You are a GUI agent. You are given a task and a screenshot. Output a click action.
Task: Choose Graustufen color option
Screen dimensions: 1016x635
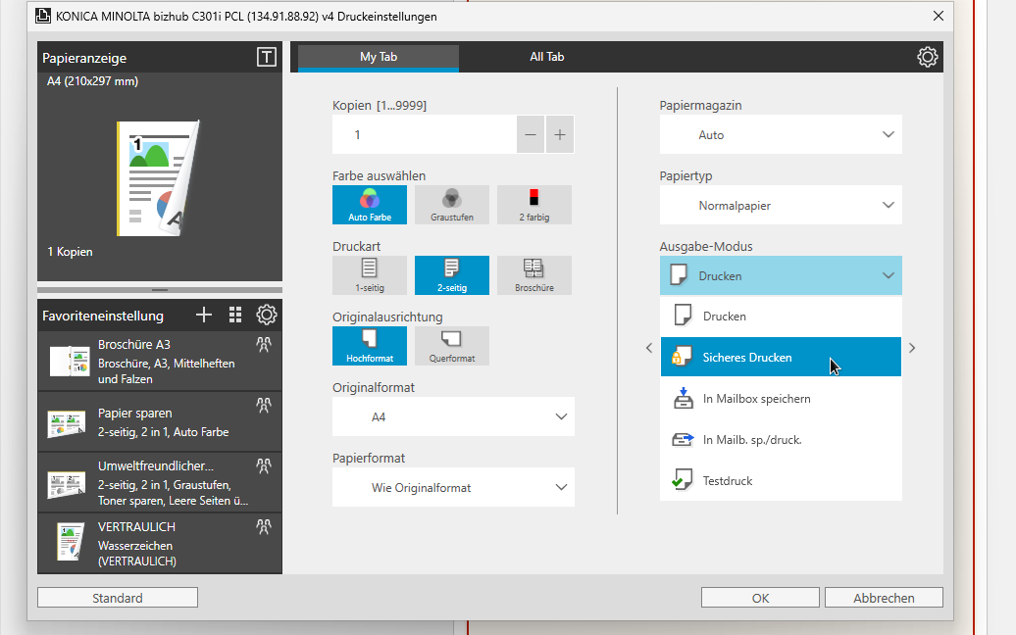pyautogui.click(x=451, y=205)
